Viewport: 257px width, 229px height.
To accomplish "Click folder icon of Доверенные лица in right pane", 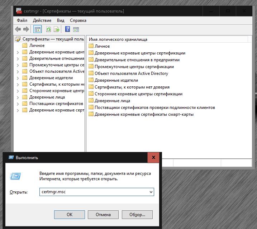I will (x=91, y=101).
